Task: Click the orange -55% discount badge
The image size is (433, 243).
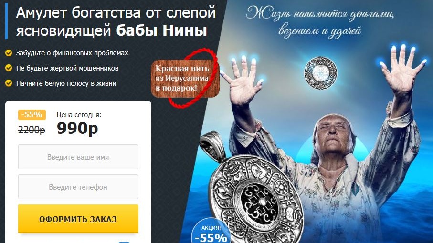Action: point(32,115)
